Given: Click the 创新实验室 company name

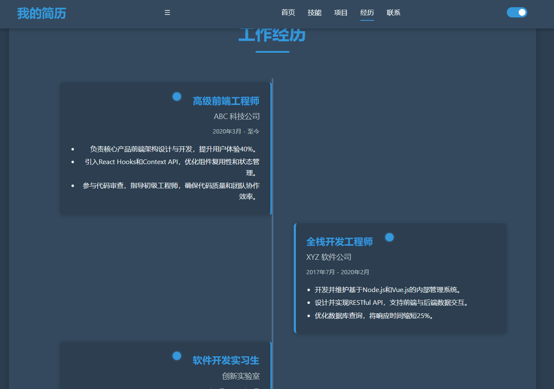Looking at the screenshot, I should pos(241,376).
